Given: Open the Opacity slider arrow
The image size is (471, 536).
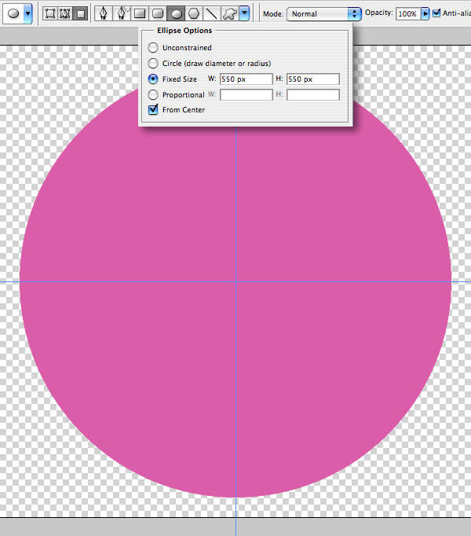Looking at the screenshot, I should tap(425, 14).
